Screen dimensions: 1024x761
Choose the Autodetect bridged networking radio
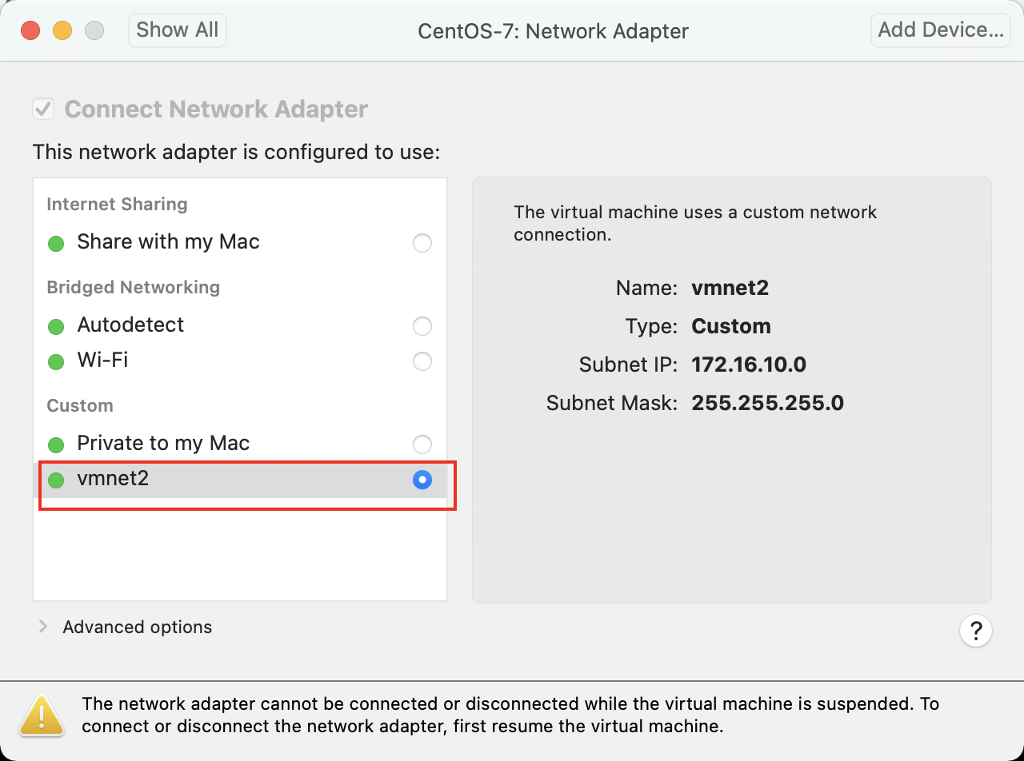point(422,326)
